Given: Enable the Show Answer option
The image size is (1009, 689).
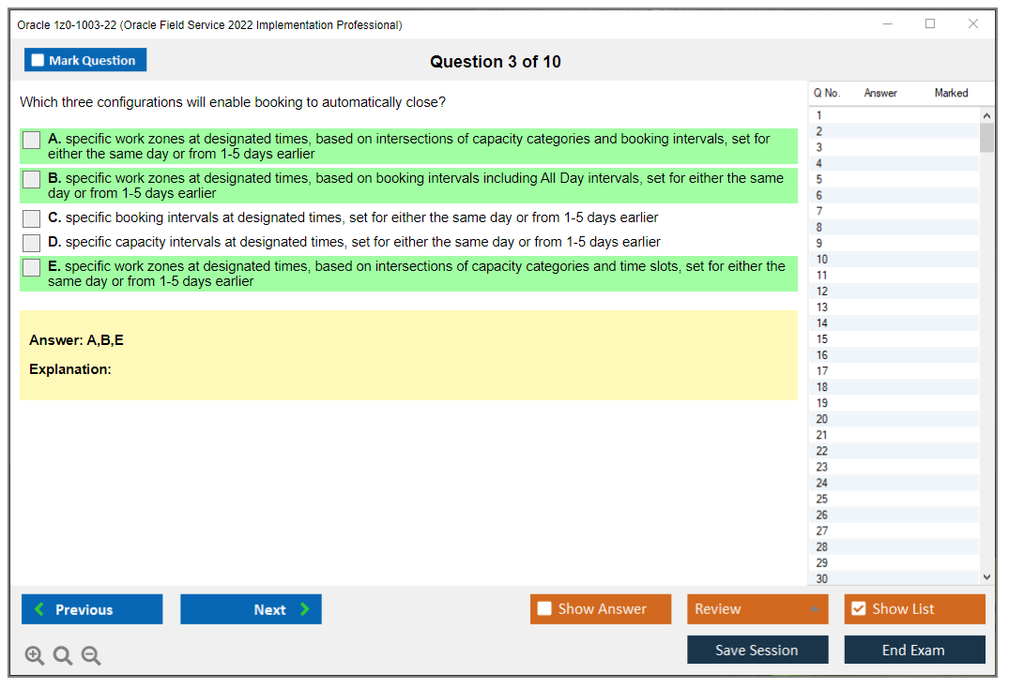Looking at the screenshot, I should click(x=544, y=608).
